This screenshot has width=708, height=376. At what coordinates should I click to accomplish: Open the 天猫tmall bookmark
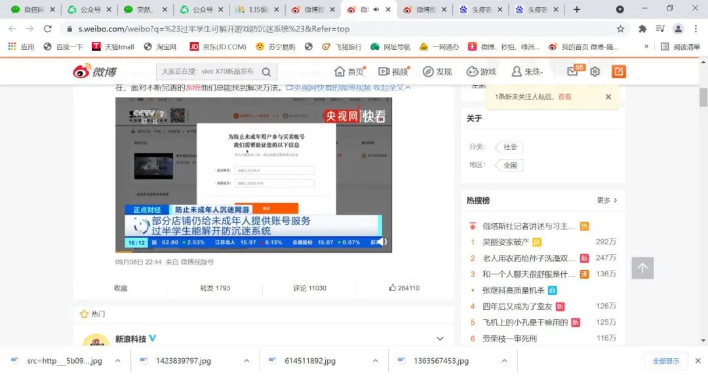pos(113,47)
